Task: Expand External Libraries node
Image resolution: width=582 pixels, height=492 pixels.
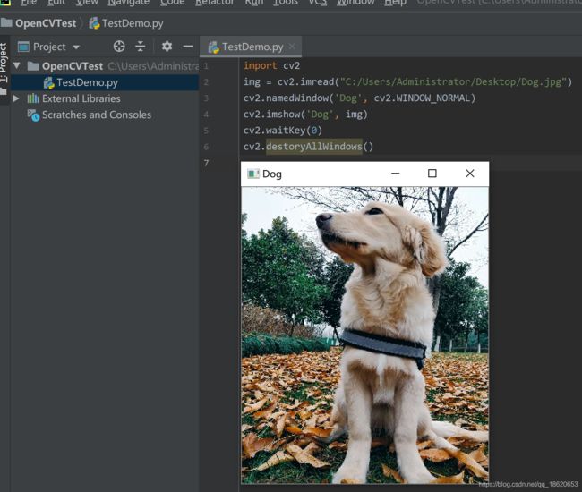Action: click(x=16, y=98)
